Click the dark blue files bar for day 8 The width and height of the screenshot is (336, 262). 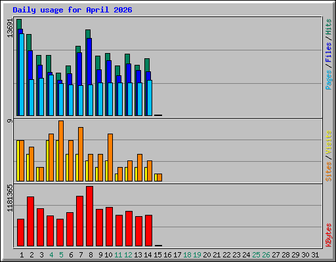89,61
